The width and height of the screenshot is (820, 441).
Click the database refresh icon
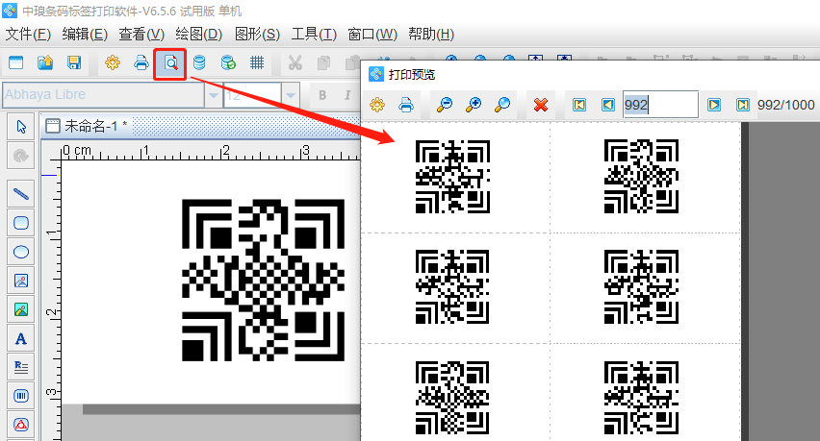228,63
